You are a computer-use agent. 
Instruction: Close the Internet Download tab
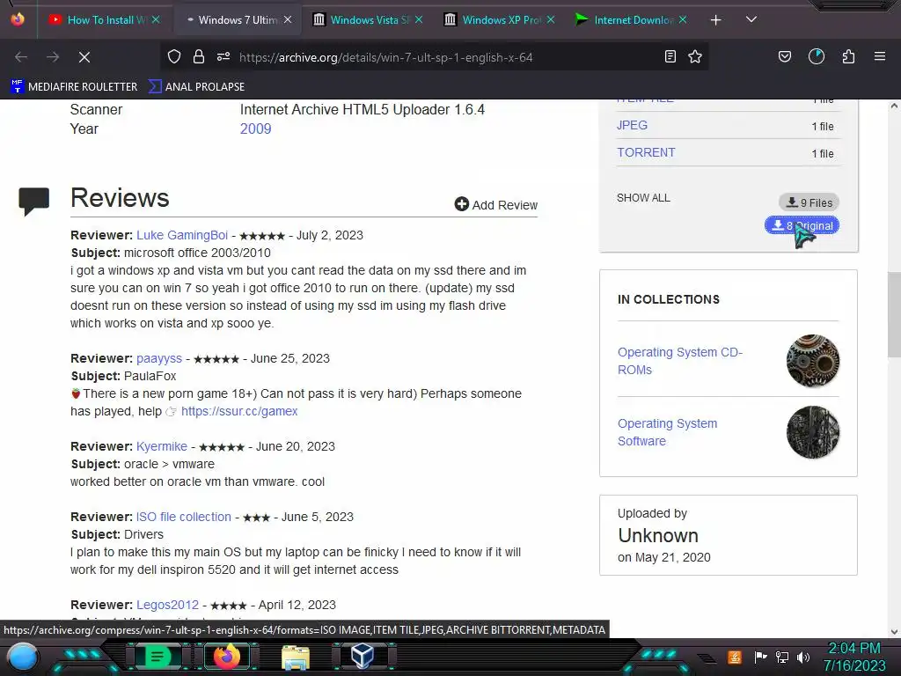pyautogui.click(x=683, y=19)
